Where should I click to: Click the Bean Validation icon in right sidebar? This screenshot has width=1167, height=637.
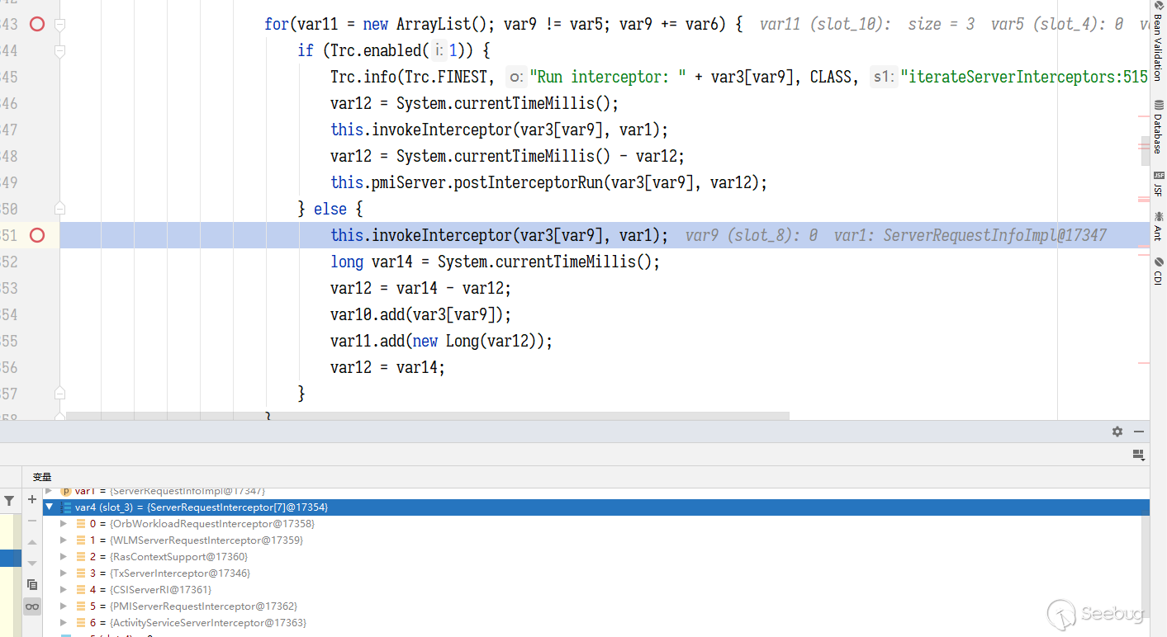1158,5
